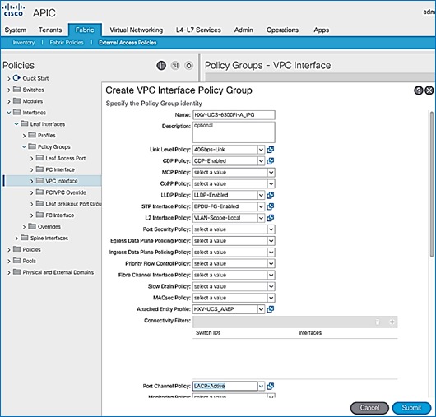This screenshot has width=436, height=417.
Task: Open the Link Level Policy clone icon
Action: coord(271,150)
